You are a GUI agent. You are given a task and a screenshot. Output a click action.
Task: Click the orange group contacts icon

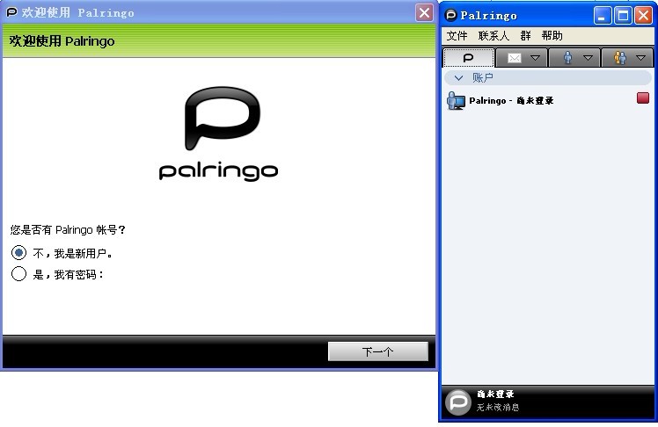[620, 57]
